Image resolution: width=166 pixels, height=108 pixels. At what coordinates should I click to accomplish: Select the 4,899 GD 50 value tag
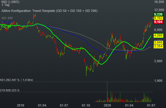click(158, 35)
